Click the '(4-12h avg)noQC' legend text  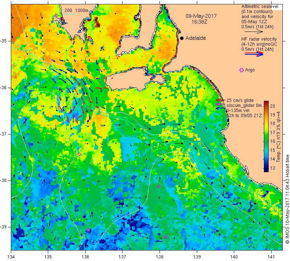[259, 44]
